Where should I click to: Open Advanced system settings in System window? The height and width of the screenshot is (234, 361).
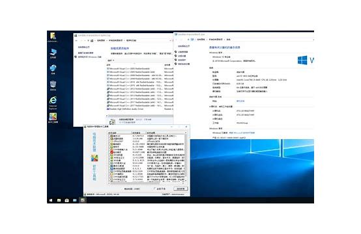(184, 64)
